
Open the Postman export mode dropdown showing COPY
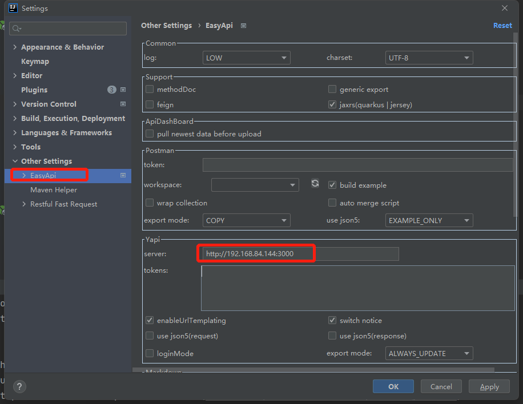(x=247, y=220)
